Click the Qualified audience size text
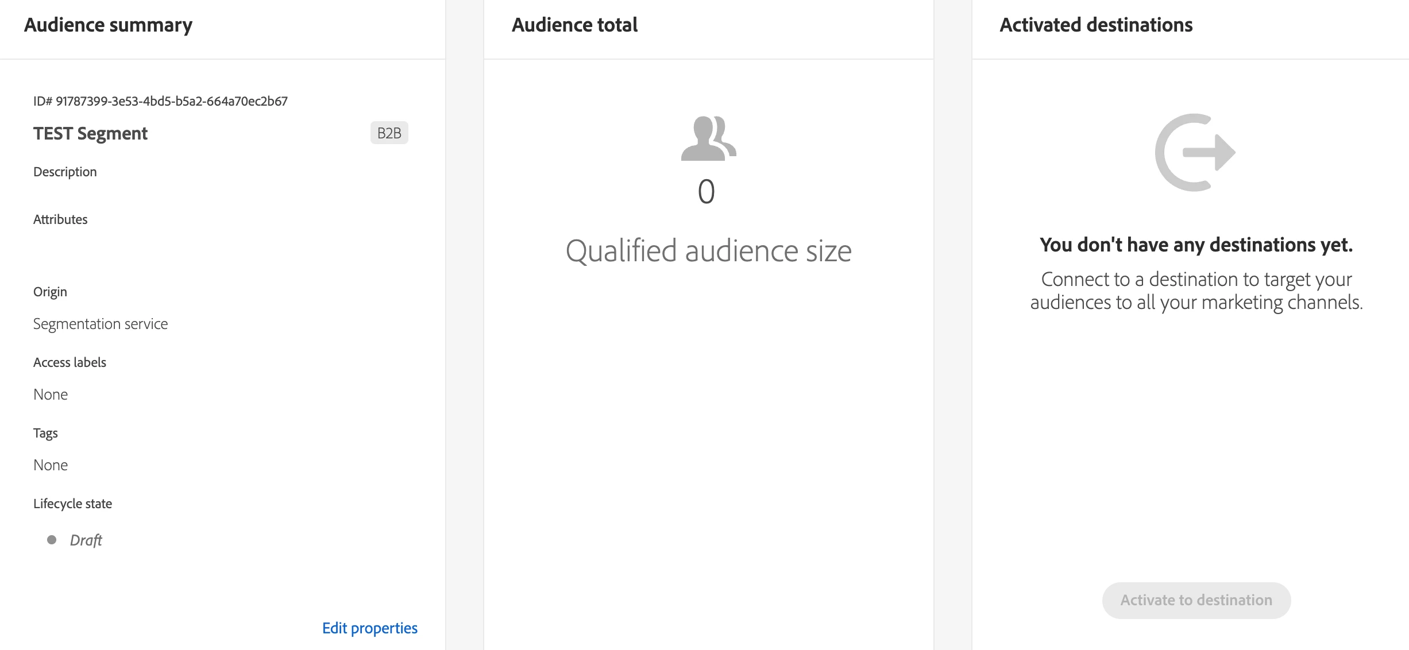1409x650 pixels. pos(708,251)
